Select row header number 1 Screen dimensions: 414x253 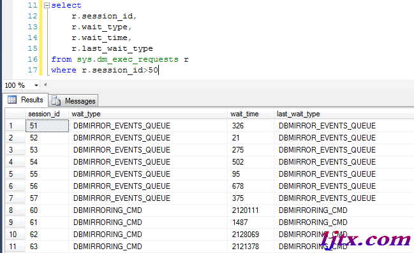click(15, 126)
